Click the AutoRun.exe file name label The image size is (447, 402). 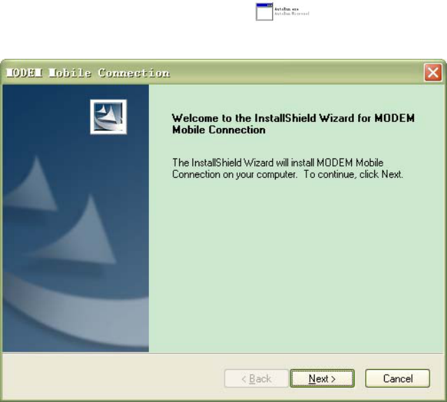pyautogui.click(x=287, y=9)
